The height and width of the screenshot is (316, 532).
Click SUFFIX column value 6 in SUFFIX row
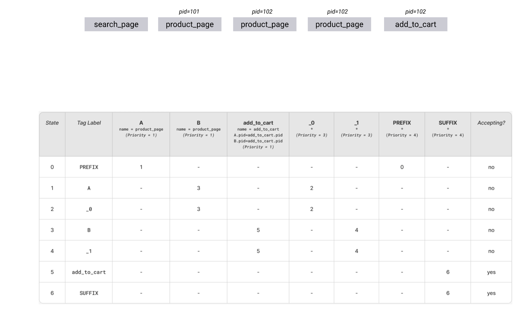[x=448, y=293]
